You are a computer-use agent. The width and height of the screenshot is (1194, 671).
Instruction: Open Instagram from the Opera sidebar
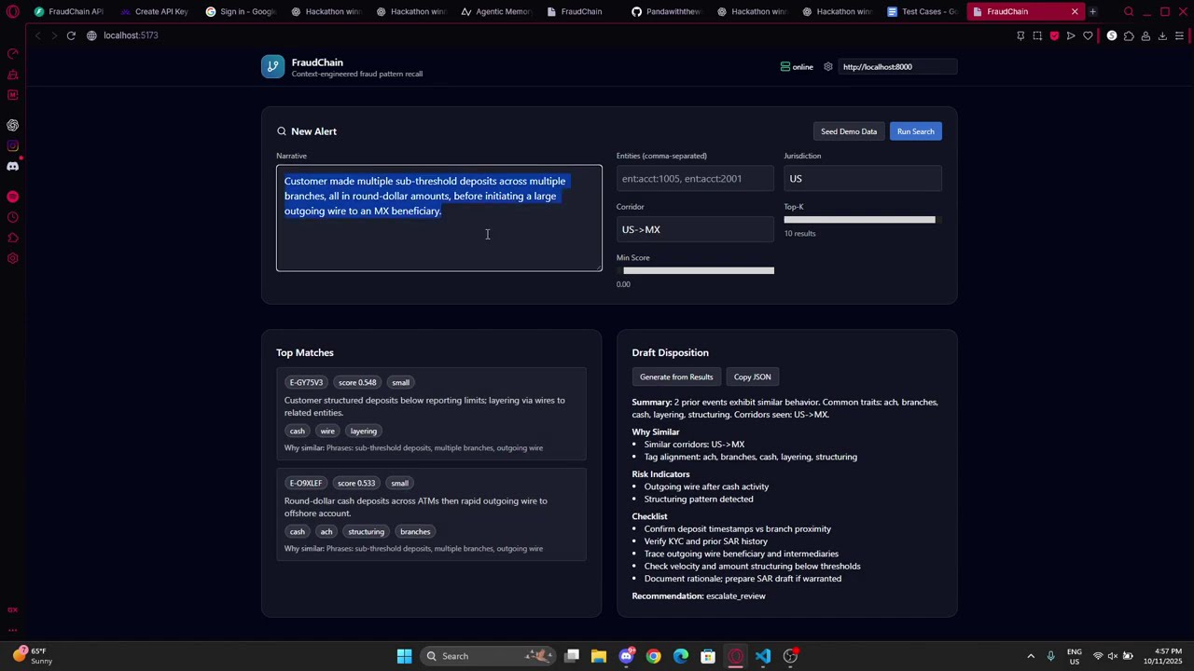coord(12,145)
